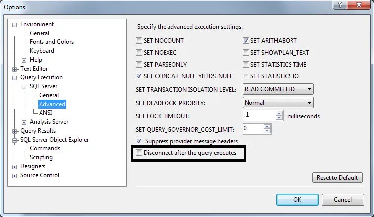
Task: Enable SET SHOWPLAN_TEXT checkbox
Action: [x=246, y=53]
